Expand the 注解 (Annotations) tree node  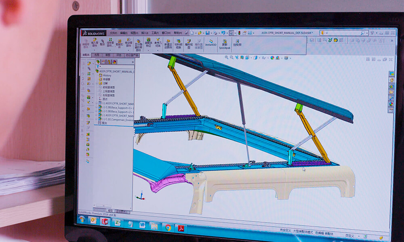tap(97, 83)
